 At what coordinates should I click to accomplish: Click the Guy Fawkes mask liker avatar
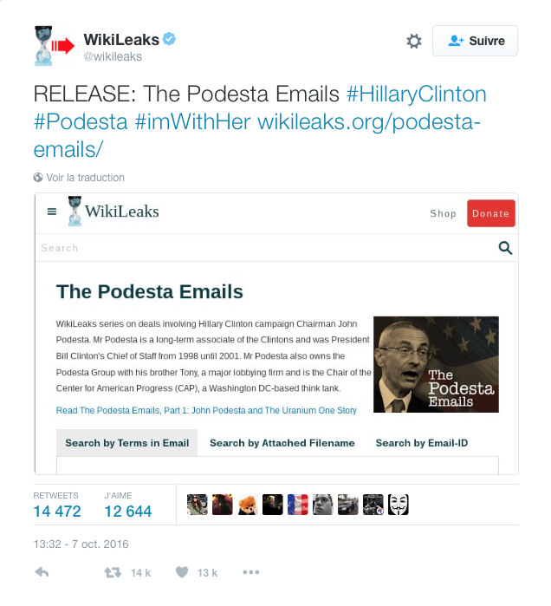(399, 505)
